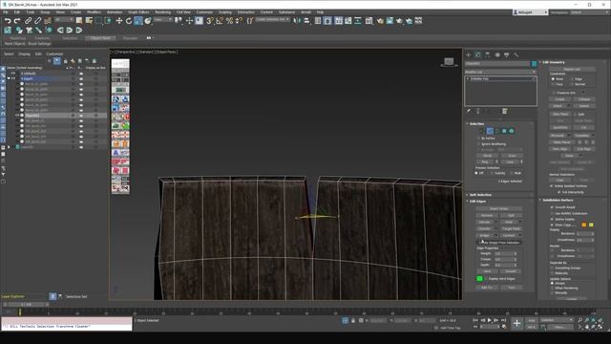
Task: Toggle the Ignore Backfacing checkbox
Action: click(x=478, y=144)
